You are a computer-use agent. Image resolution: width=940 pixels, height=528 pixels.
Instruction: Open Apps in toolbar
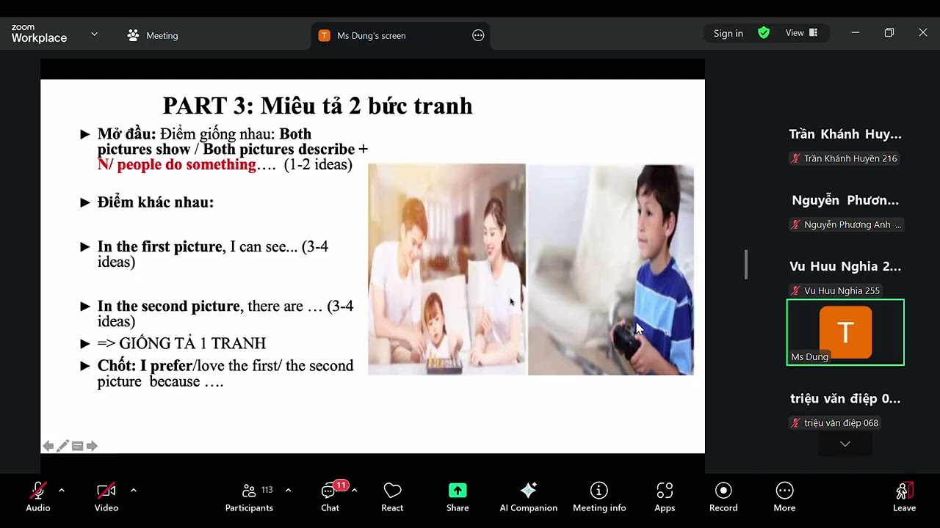pyautogui.click(x=665, y=497)
